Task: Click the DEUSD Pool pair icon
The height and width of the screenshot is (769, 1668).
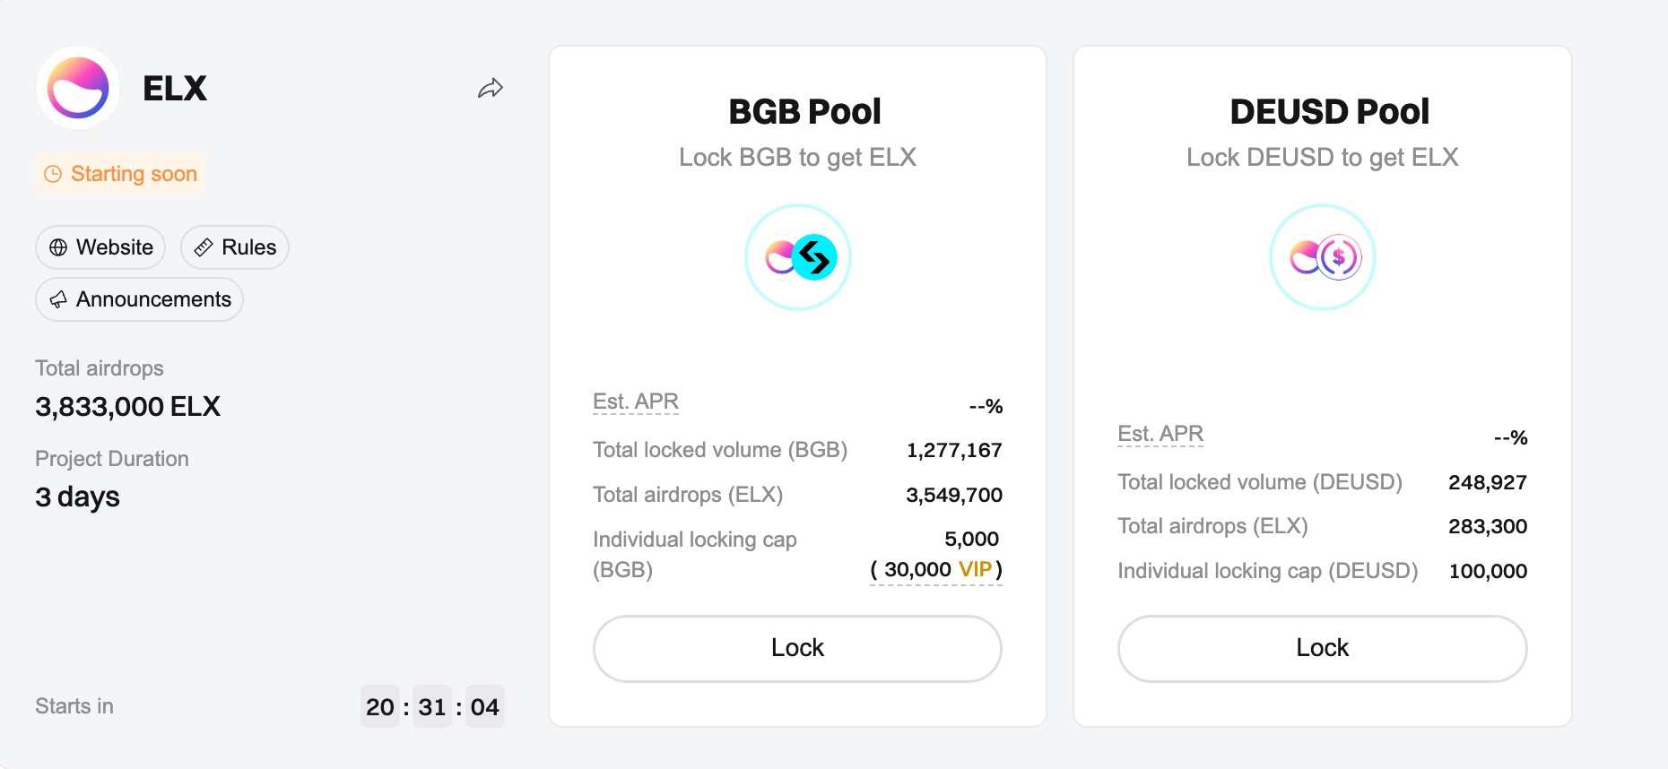Action: click(x=1323, y=257)
